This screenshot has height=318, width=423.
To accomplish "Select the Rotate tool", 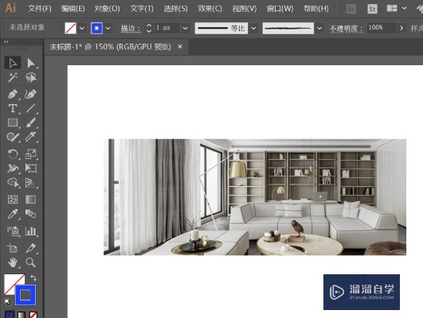I will [13, 154].
